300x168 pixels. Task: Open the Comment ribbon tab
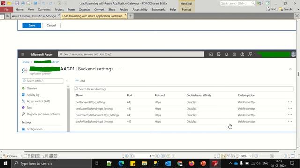pos(44,9)
